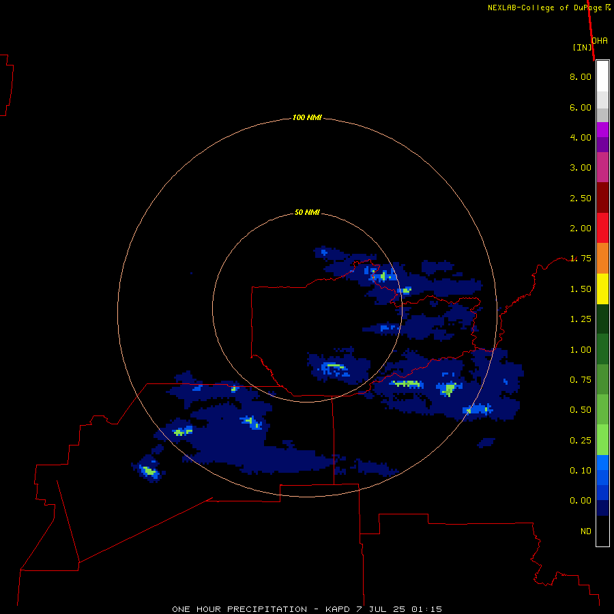The width and height of the screenshot is (614, 614).
Task: Click the '8.00' legend value
Action: coord(581,76)
